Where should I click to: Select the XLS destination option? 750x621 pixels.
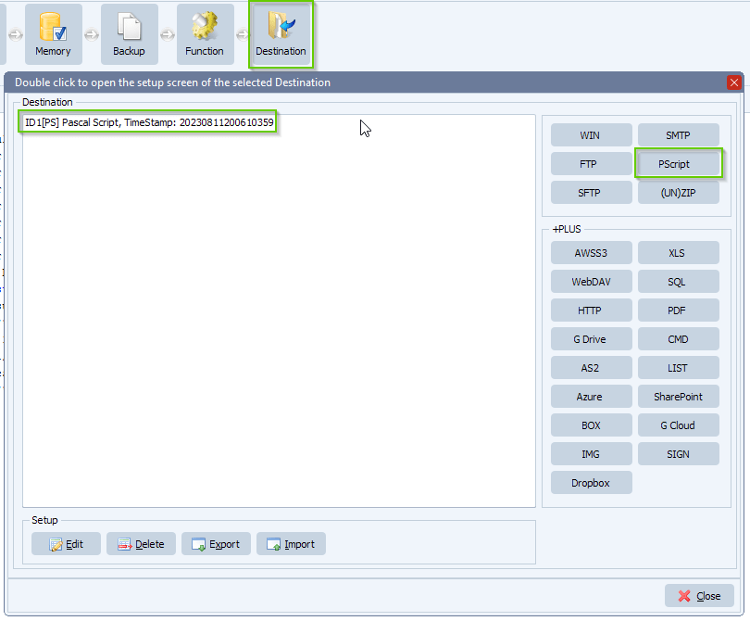coord(678,252)
